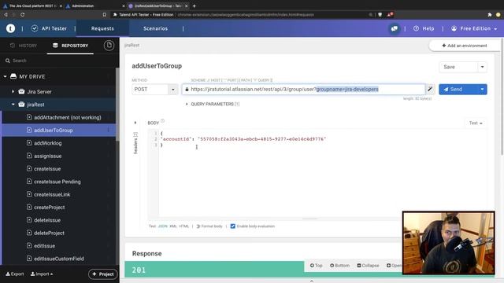Click the Format body link
504x283 pixels.
tap(209, 226)
